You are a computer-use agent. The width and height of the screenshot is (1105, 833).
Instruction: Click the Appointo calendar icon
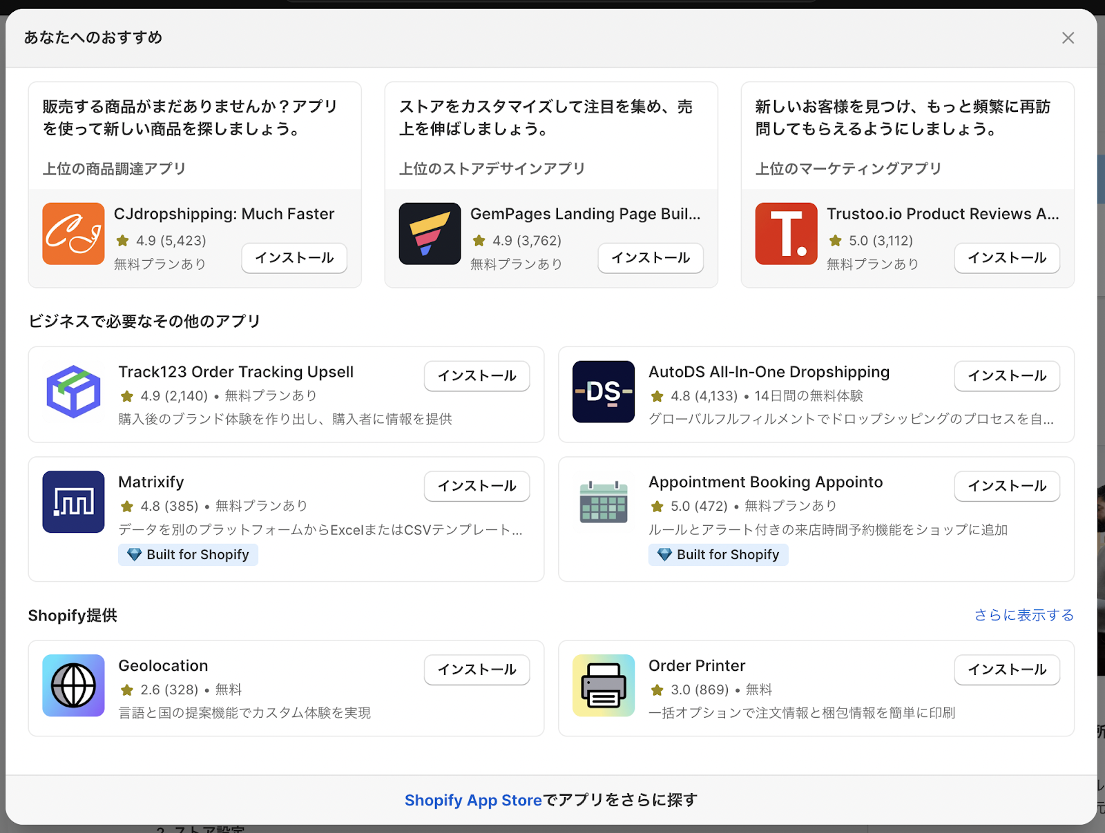(x=604, y=502)
